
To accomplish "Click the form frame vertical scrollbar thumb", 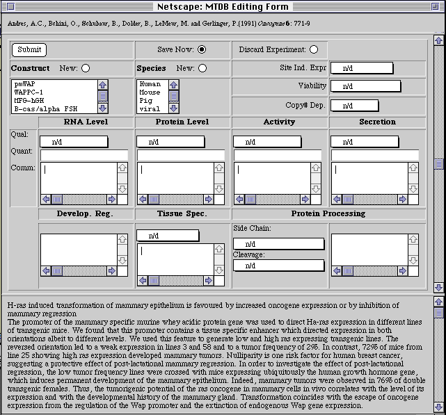I will (438, 164).
